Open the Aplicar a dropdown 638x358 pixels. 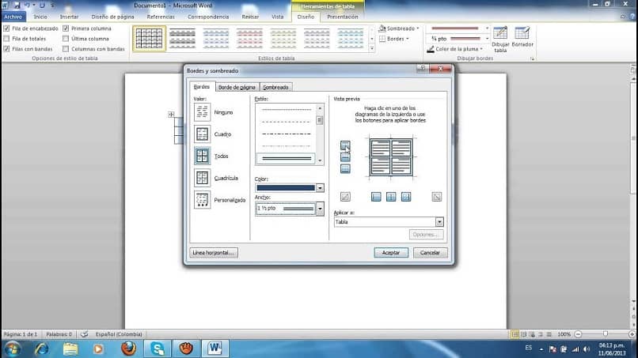[x=439, y=222]
